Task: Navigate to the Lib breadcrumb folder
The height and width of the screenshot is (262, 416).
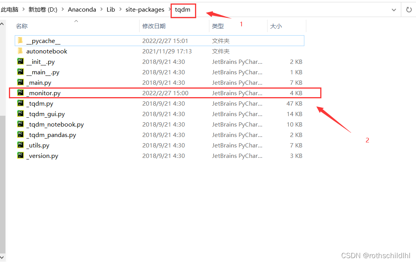Action: coord(110,10)
